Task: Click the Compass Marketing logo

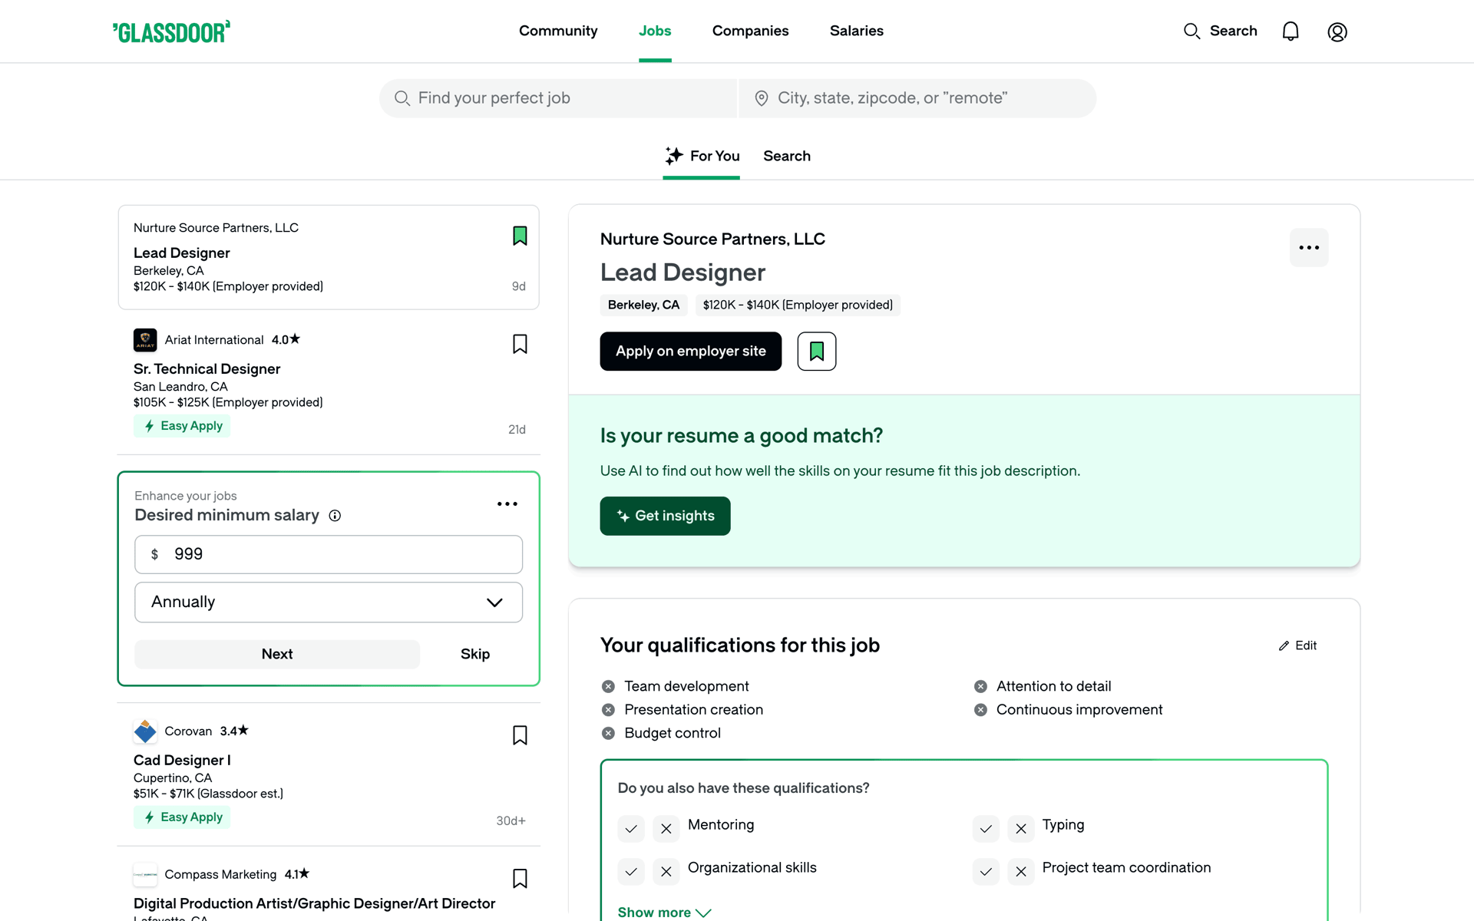Action: 145,874
